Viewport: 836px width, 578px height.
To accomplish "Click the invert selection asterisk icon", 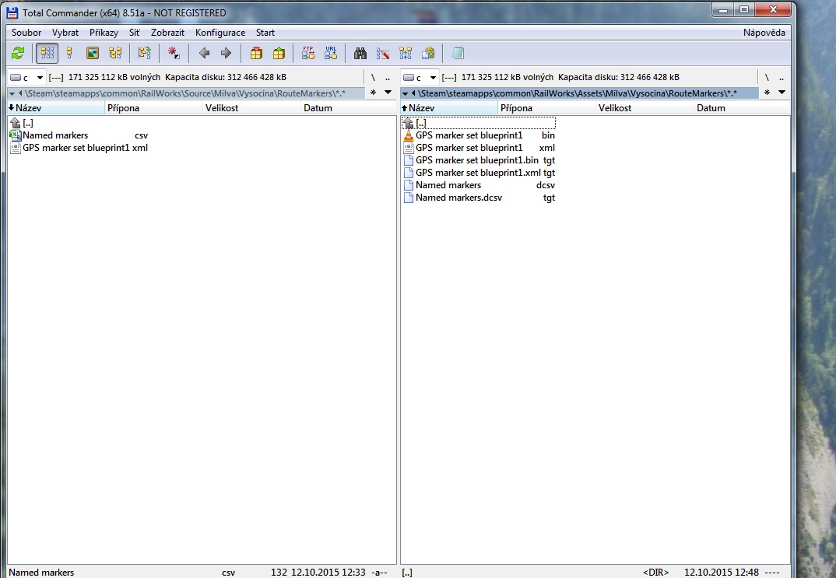I will 174,53.
